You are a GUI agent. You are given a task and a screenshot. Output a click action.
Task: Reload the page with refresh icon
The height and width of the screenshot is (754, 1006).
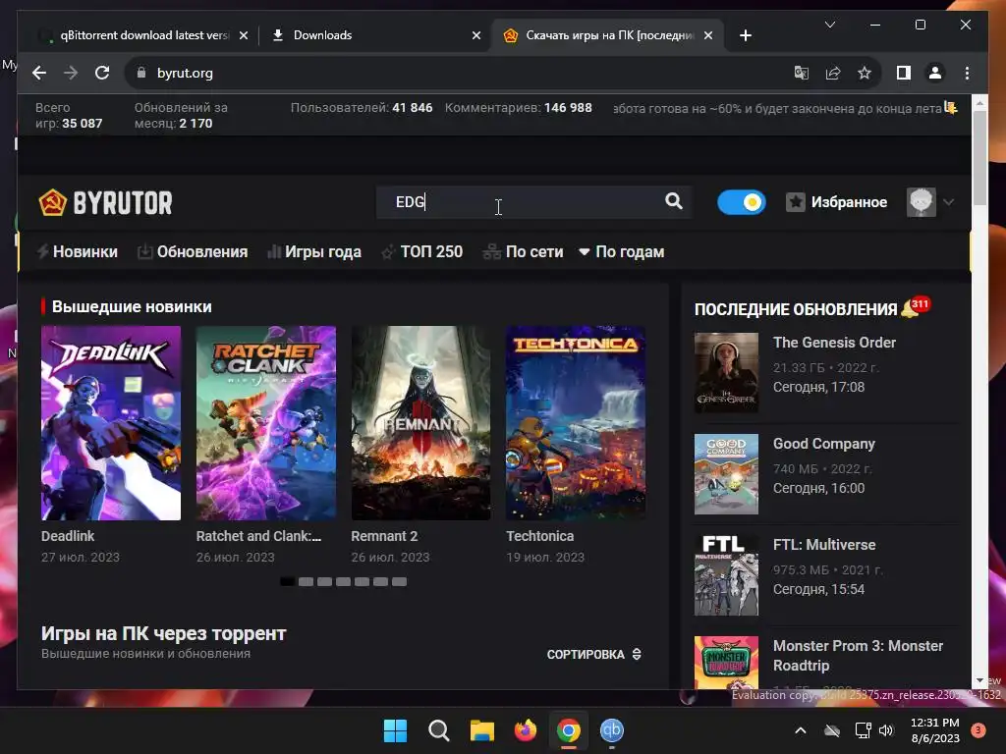click(x=102, y=73)
